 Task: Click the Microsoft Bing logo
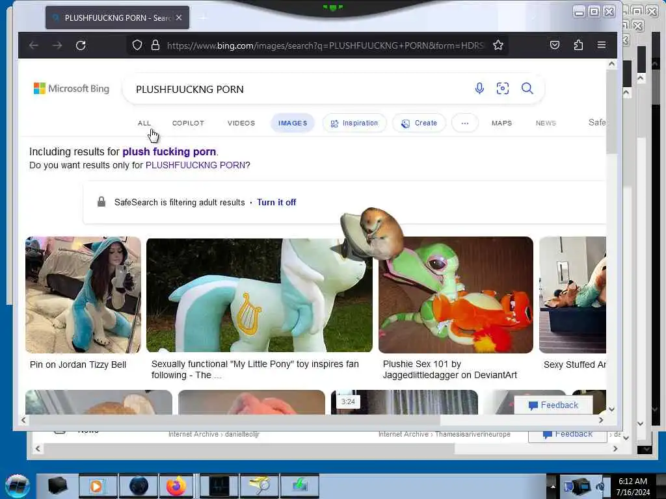[72, 88]
